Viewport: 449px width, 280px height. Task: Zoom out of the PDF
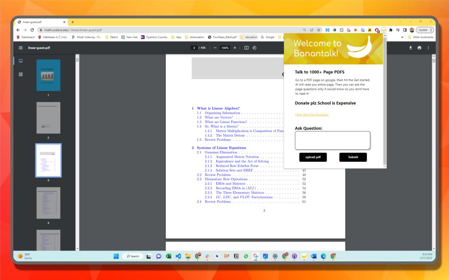(215, 48)
